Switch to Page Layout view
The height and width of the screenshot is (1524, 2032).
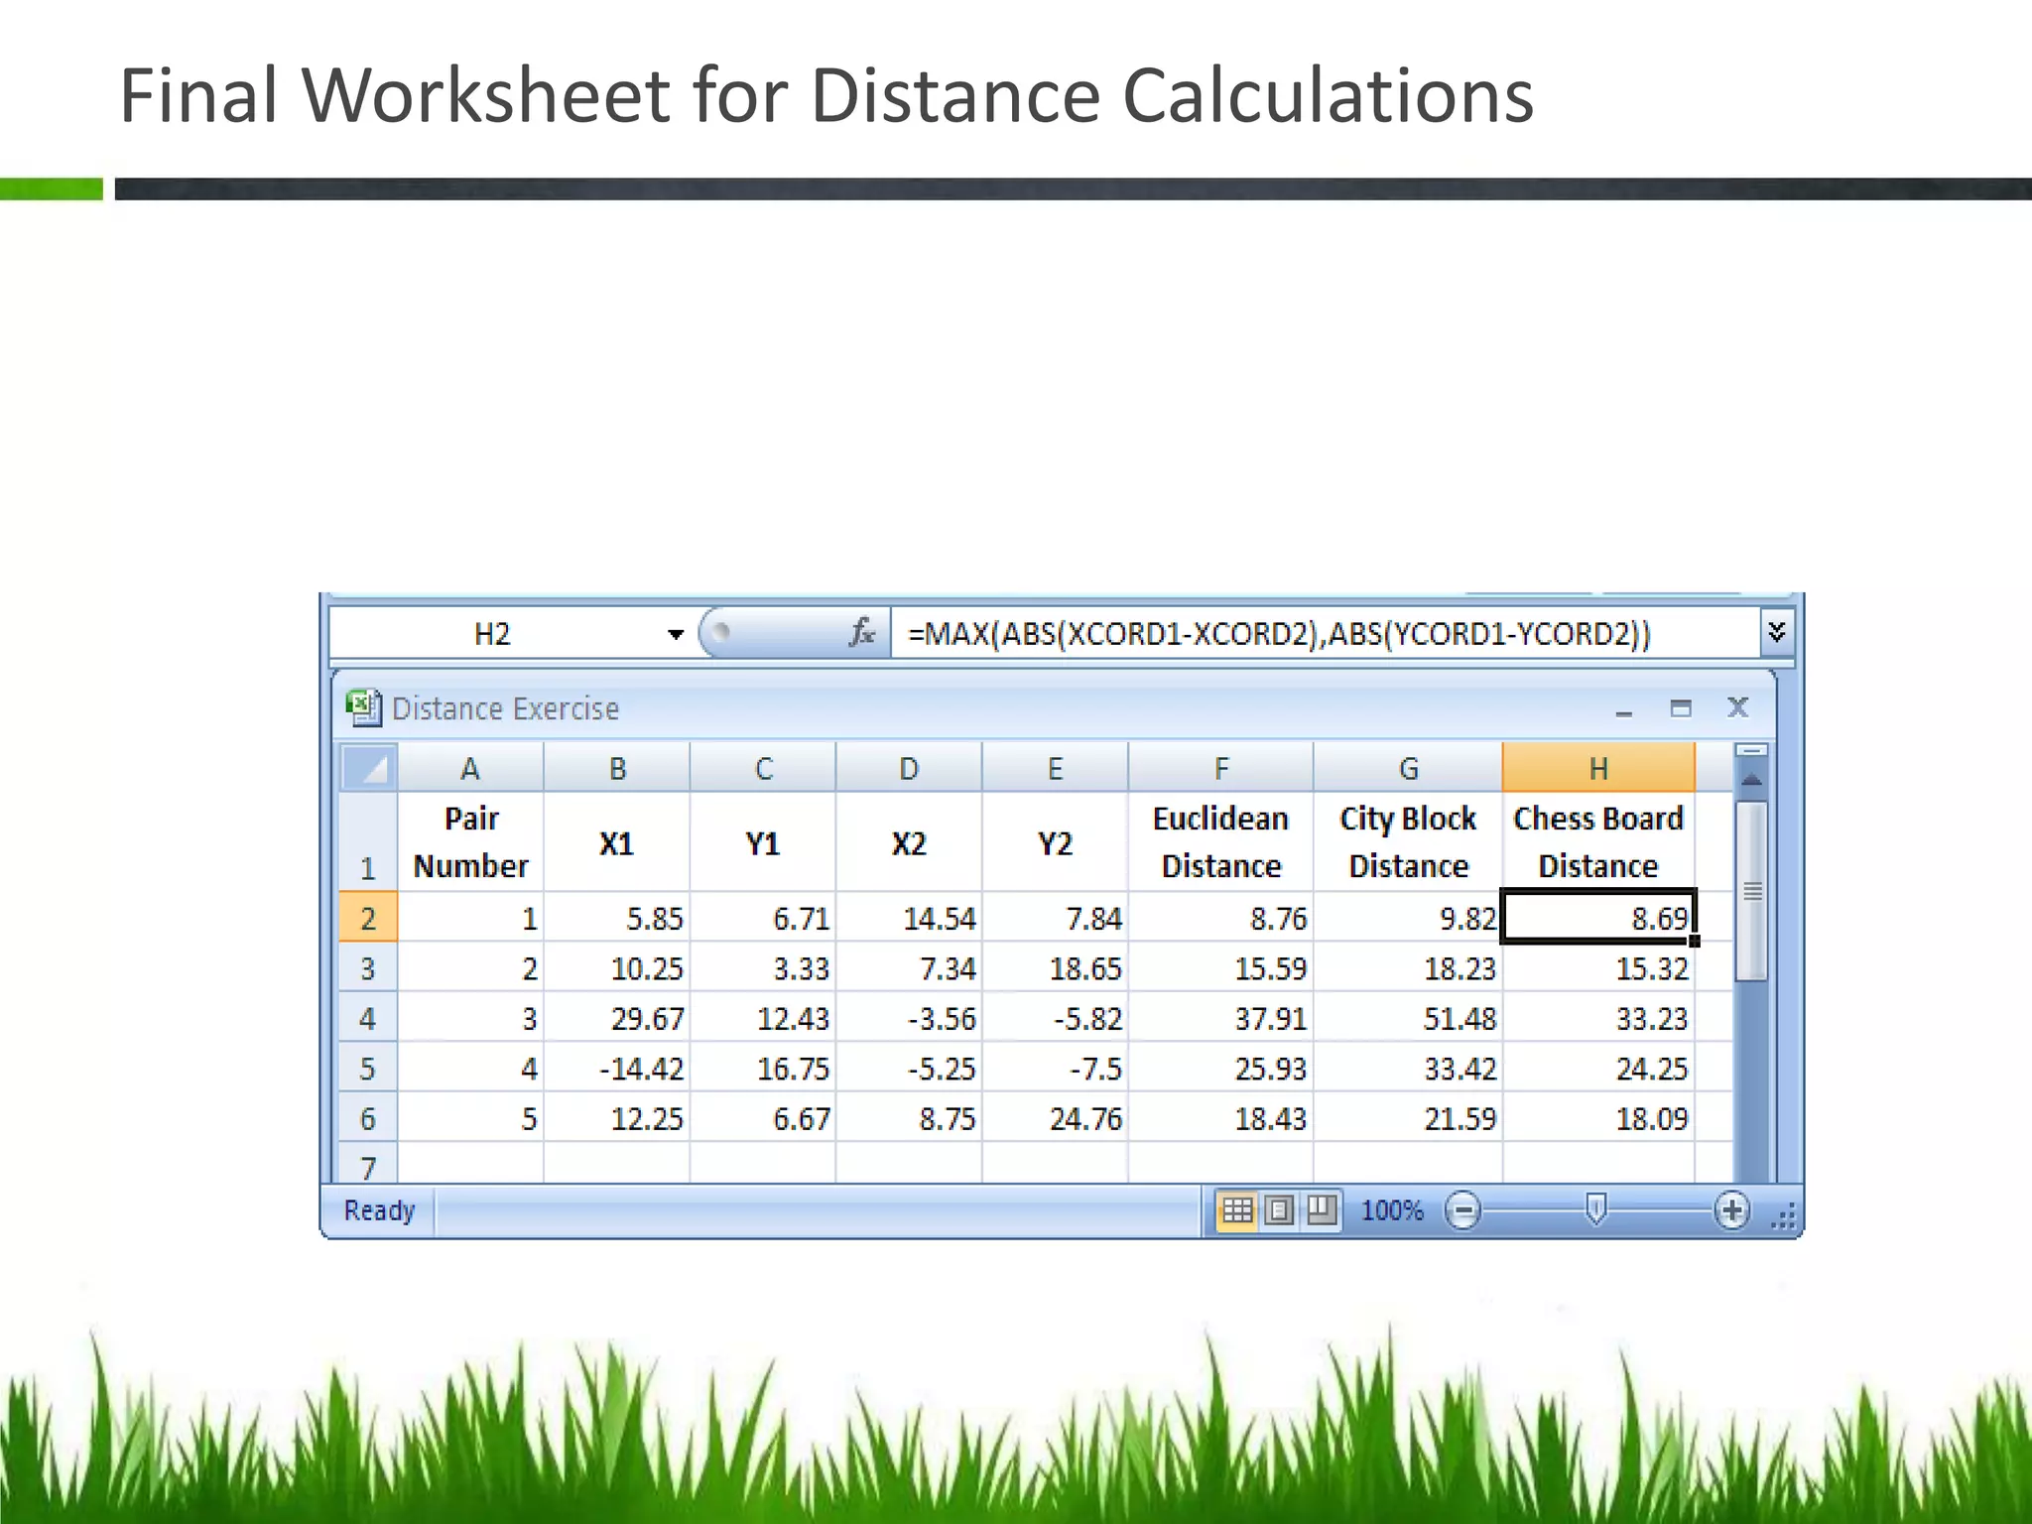tap(1279, 1209)
